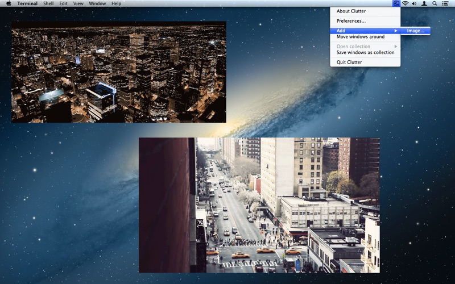455x284 pixels.
Task: Choose Move windows around
Action: point(361,37)
